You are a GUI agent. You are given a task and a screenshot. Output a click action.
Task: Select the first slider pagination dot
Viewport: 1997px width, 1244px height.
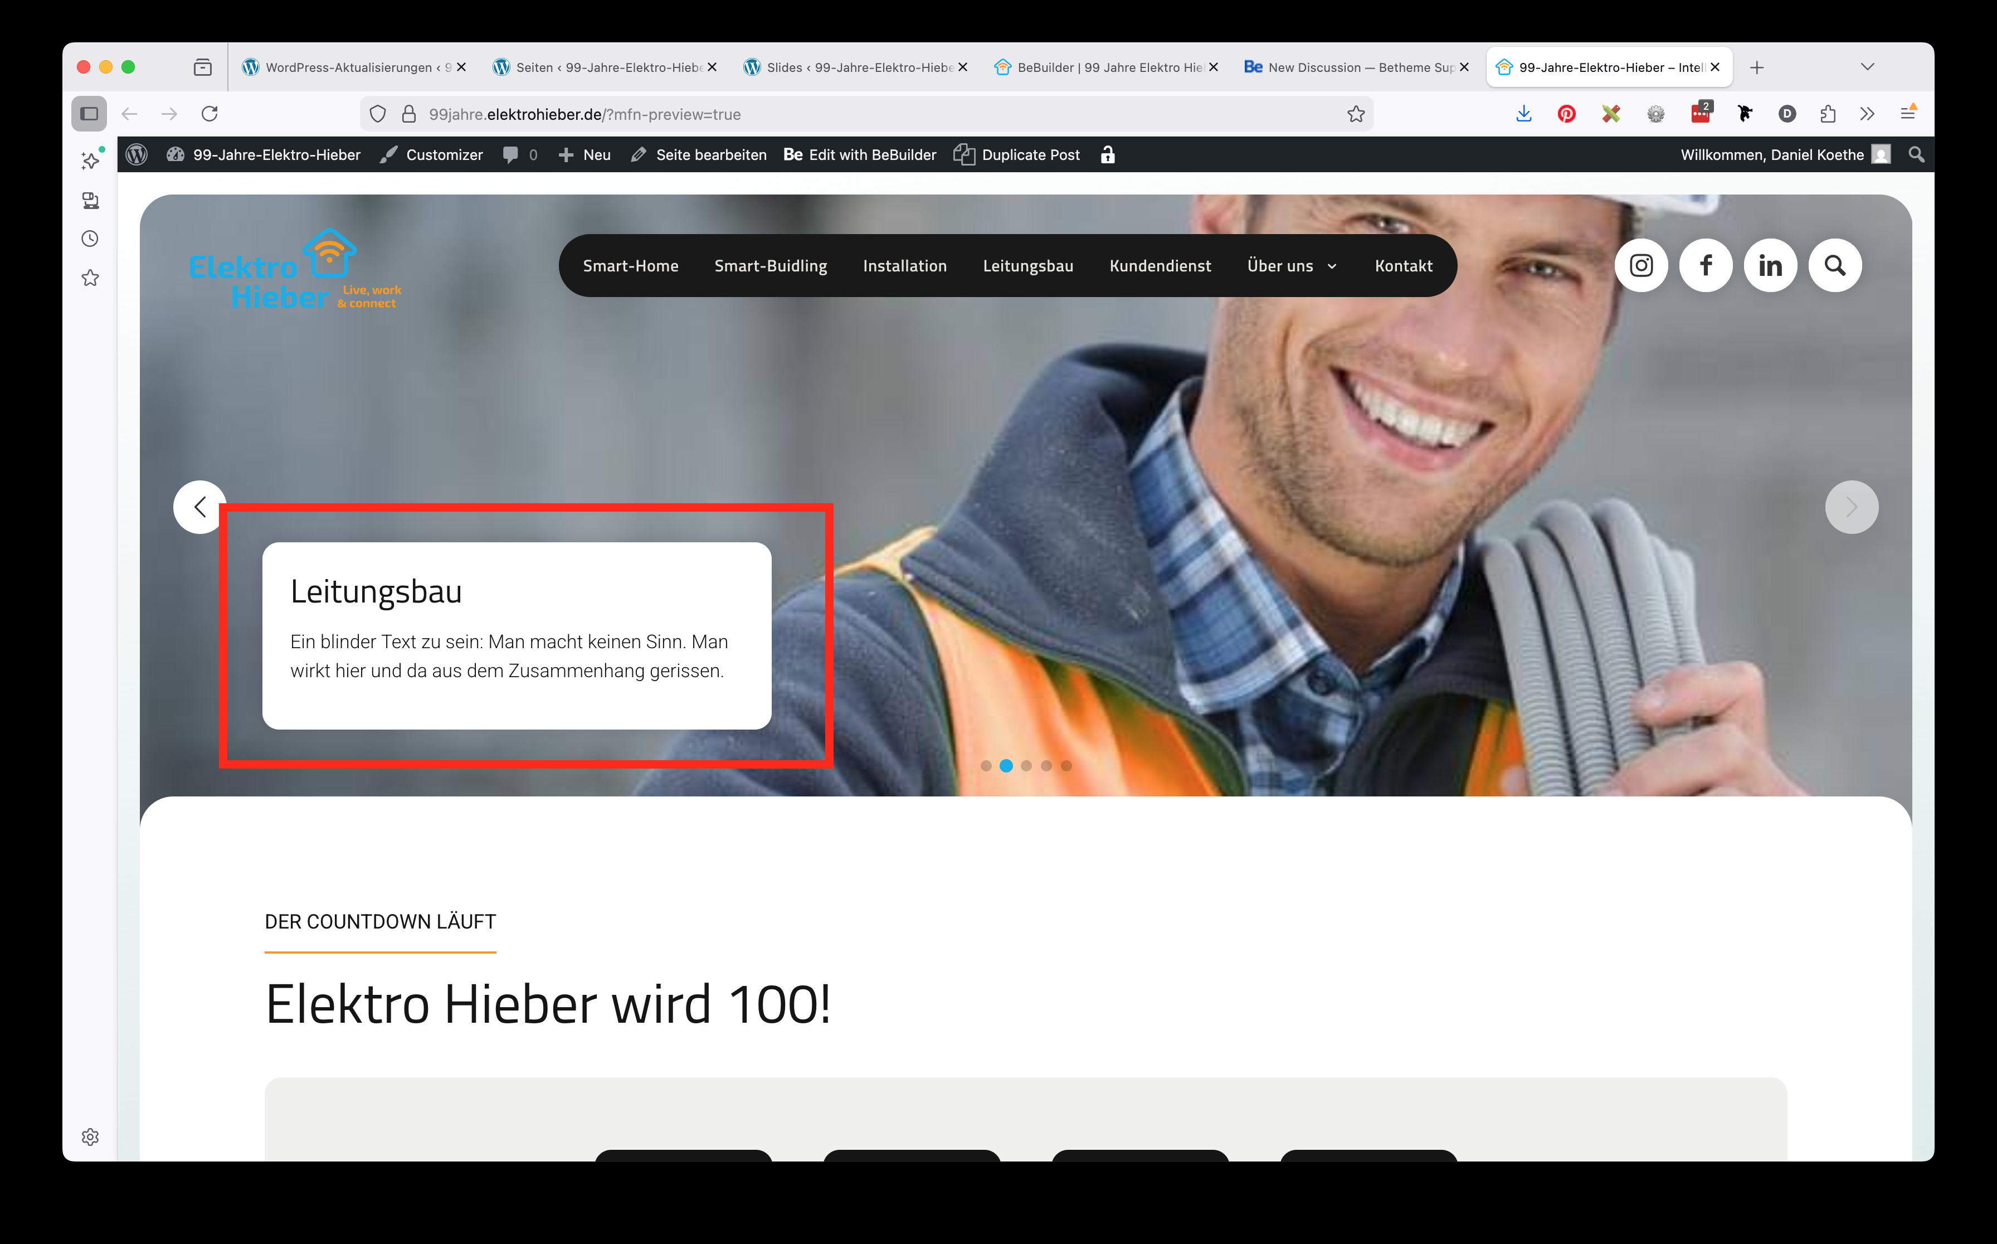(985, 766)
